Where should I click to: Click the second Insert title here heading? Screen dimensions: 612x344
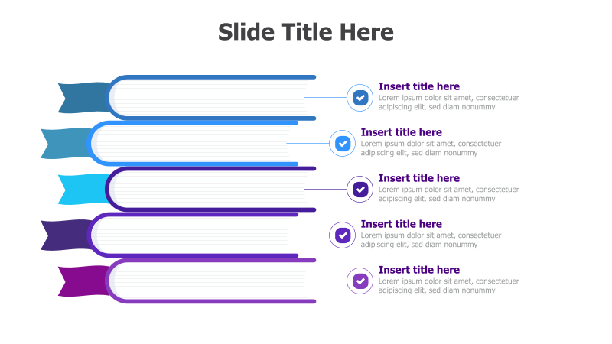[x=401, y=132]
